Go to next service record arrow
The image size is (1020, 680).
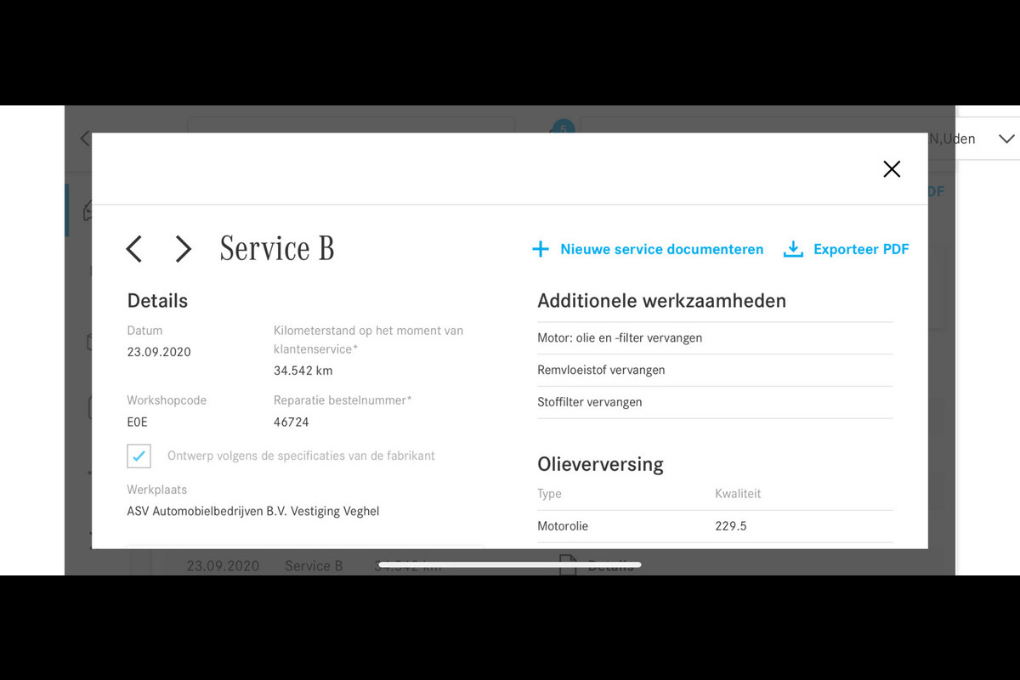pos(184,249)
